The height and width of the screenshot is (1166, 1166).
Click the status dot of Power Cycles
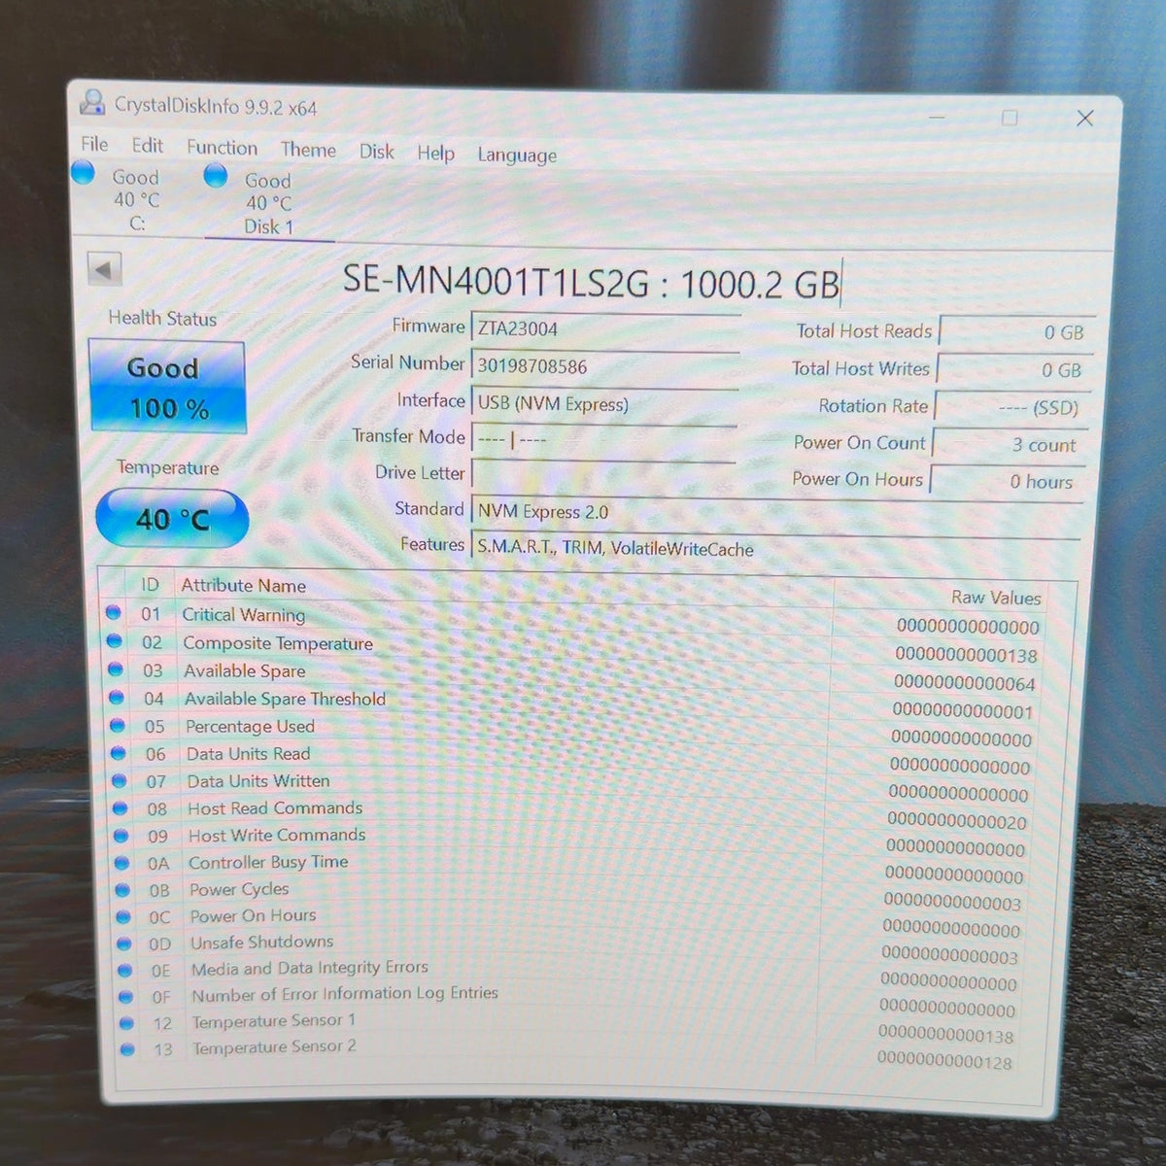click(x=123, y=888)
